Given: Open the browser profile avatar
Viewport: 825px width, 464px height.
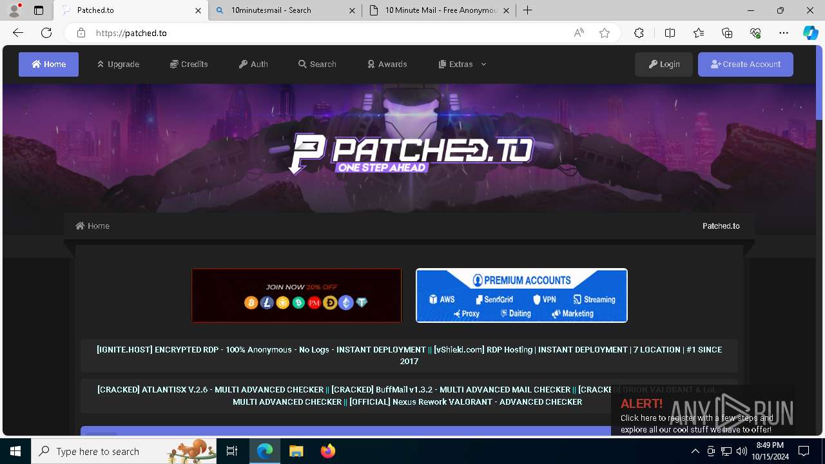Looking at the screenshot, I should [x=14, y=10].
